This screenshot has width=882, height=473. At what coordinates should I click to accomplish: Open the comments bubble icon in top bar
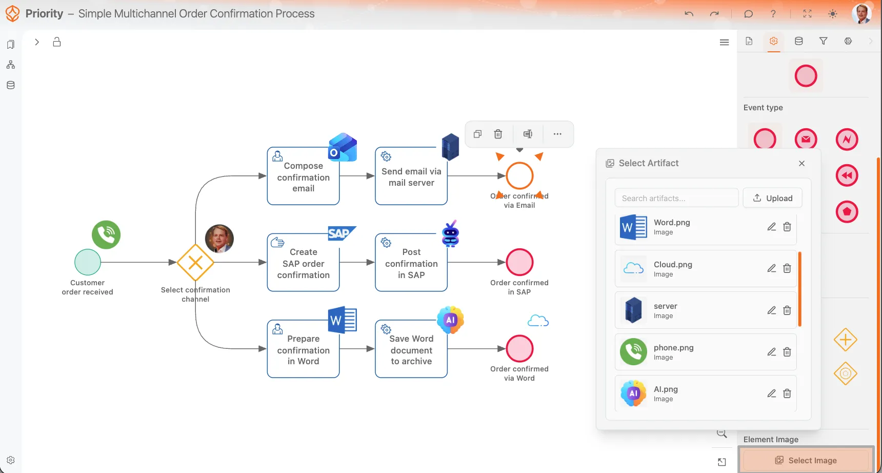pyautogui.click(x=748, y=14)
